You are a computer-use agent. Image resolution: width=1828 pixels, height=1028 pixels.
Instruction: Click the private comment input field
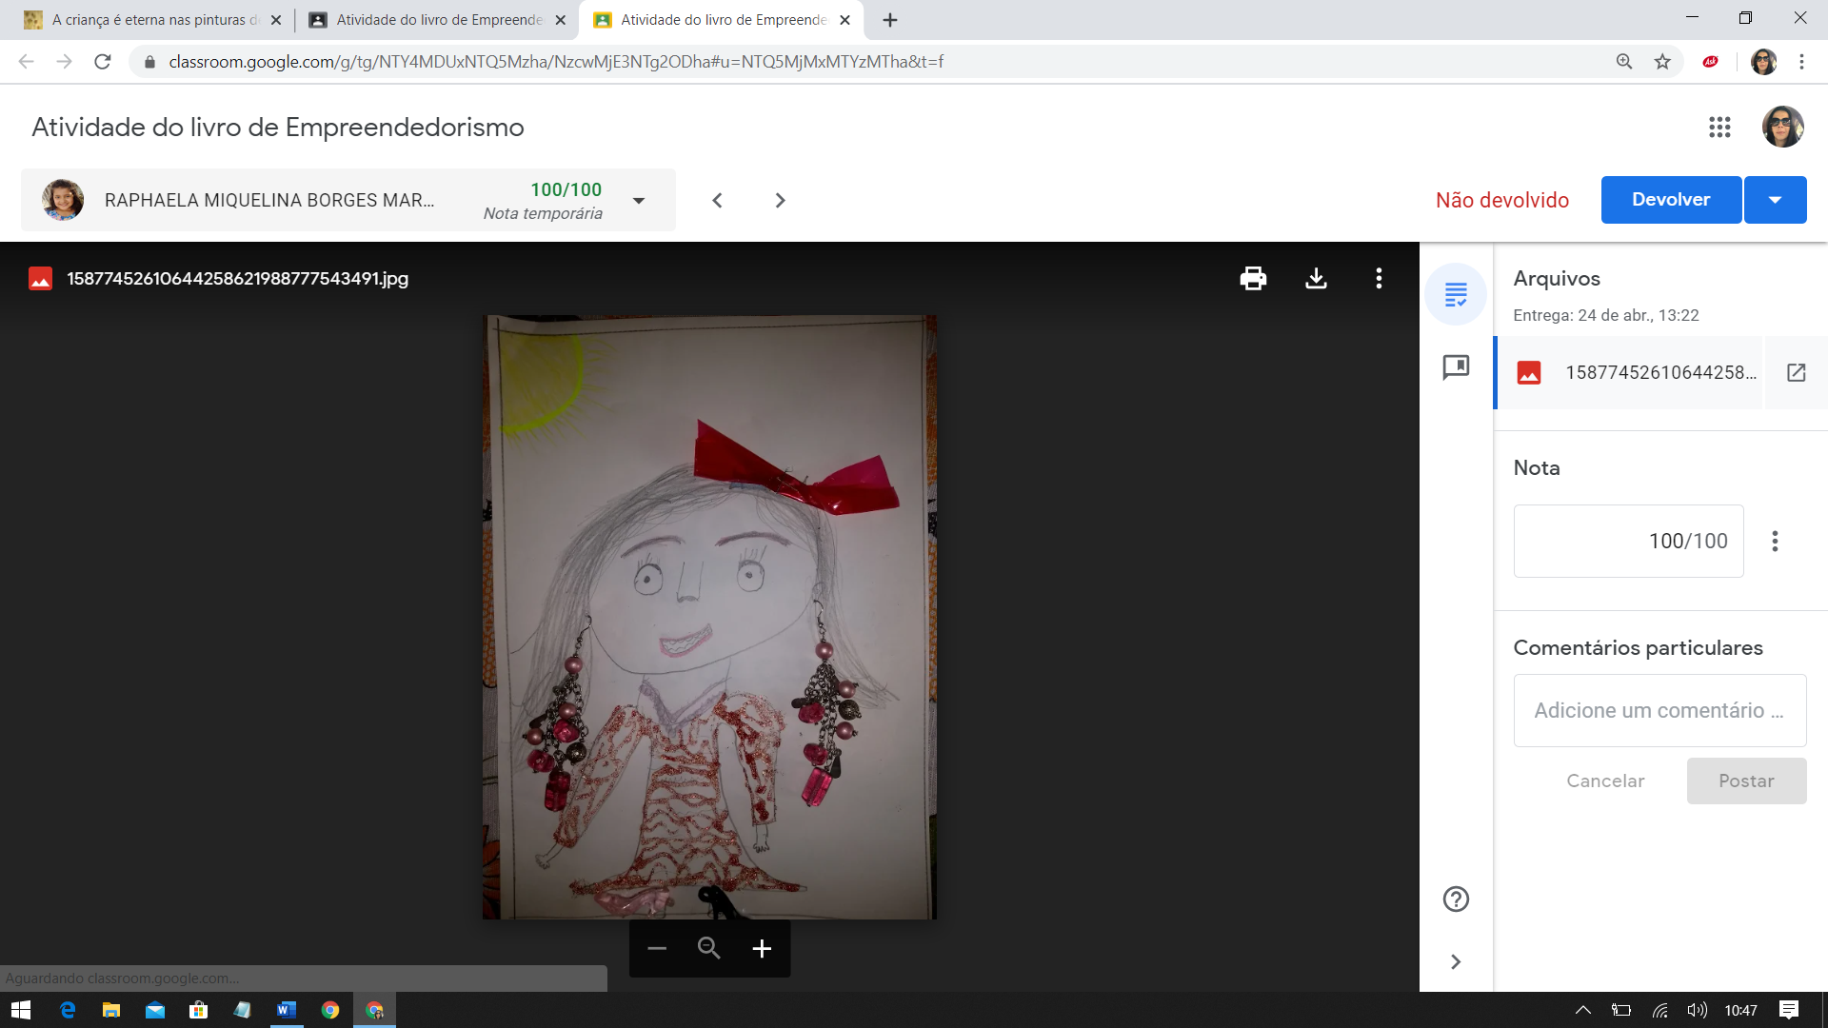click(x=1659, y=711)
